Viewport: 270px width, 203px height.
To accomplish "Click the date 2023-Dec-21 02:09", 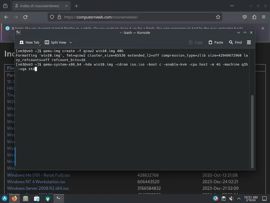I will pos(220,188).
